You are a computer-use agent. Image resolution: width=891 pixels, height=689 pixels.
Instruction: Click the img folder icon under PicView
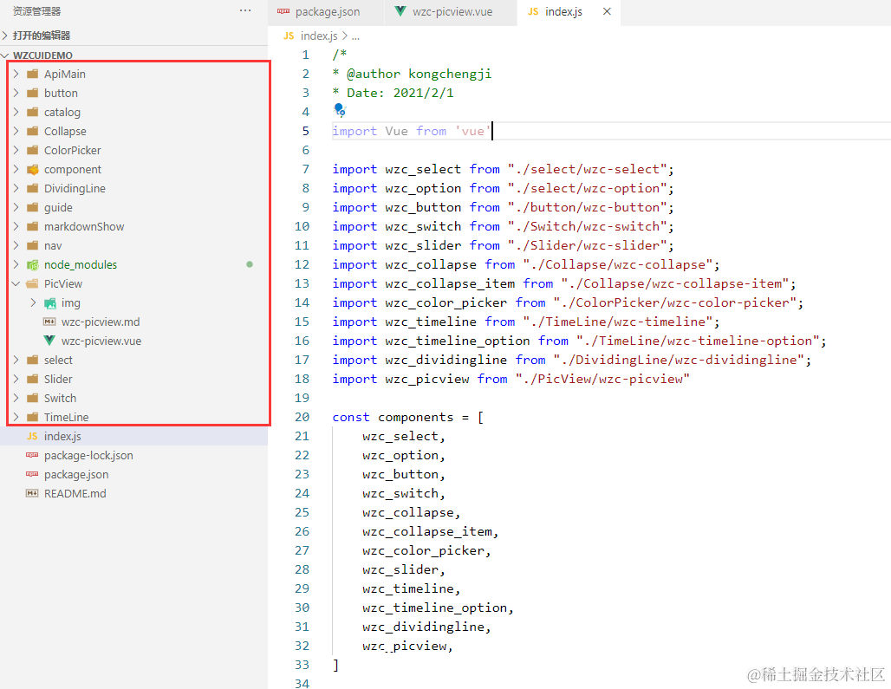coord(50,302)
